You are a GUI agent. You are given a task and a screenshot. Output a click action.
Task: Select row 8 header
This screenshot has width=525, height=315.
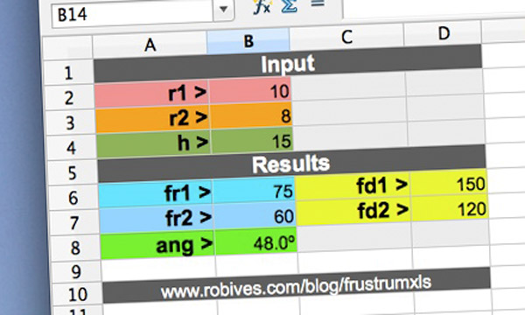75,248
